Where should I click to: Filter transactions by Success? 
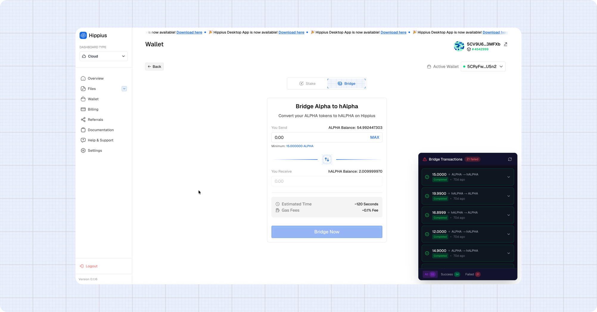pyautogui.click(x=450, y=274)
